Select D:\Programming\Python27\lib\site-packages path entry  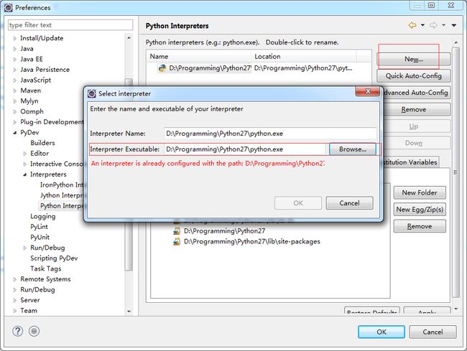pos(252,241)
